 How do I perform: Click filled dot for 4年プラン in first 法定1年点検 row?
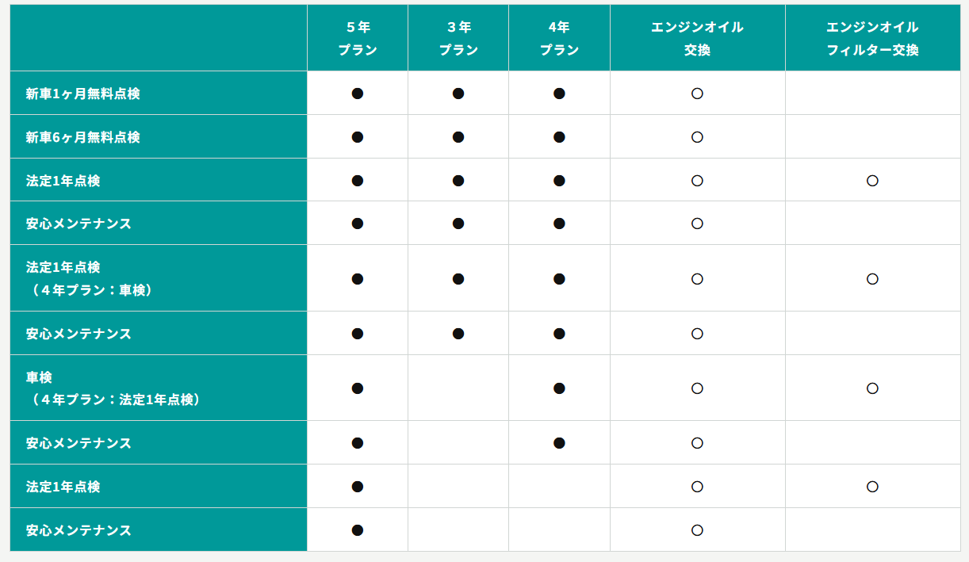559,181
